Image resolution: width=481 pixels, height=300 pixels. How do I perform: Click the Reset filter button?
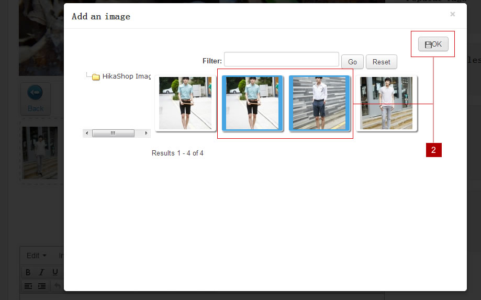click(x=382, y=62)
